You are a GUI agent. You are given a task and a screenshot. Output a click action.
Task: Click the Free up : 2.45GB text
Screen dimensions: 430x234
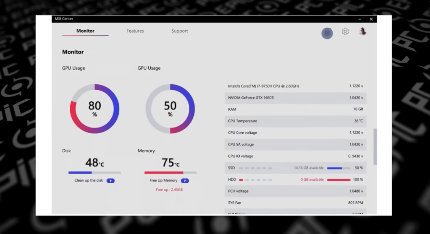click(169, 190)
